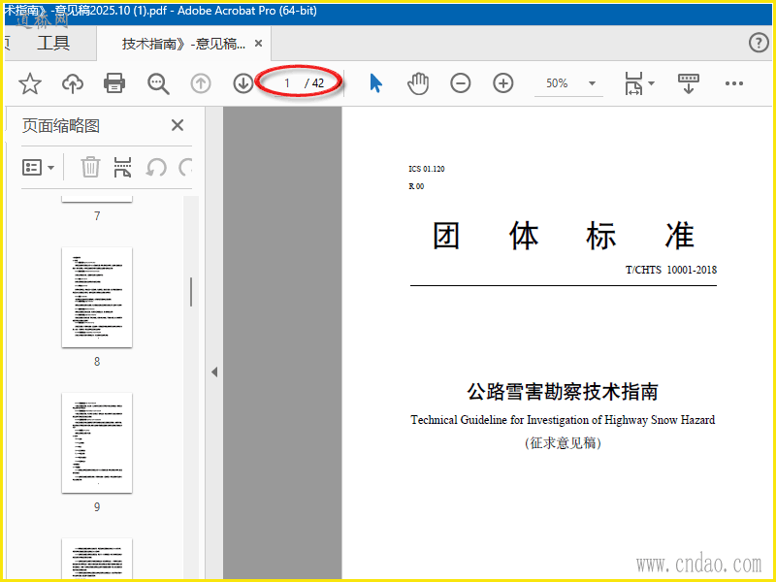Image resolution: width=776 pixels, height=582 pixels.
Task: Close the 页面缩略图 panel
Action: coord(178,125)
